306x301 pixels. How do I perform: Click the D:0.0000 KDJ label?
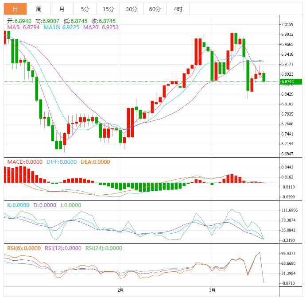45,205
